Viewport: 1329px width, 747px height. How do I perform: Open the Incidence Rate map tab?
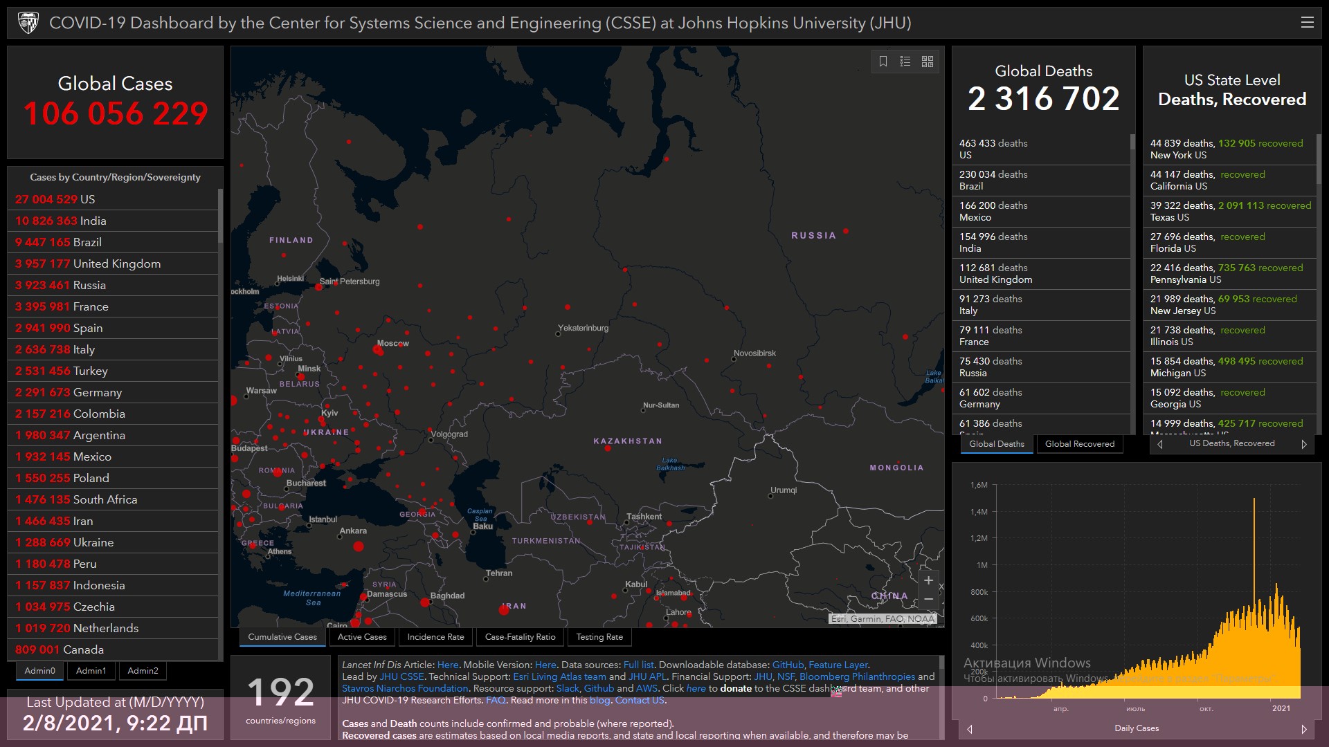435,637
